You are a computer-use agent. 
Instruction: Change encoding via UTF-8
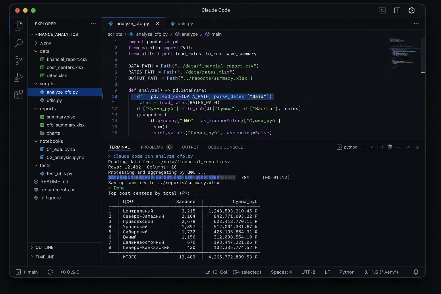pyautogui.click(x=308, y=272)
